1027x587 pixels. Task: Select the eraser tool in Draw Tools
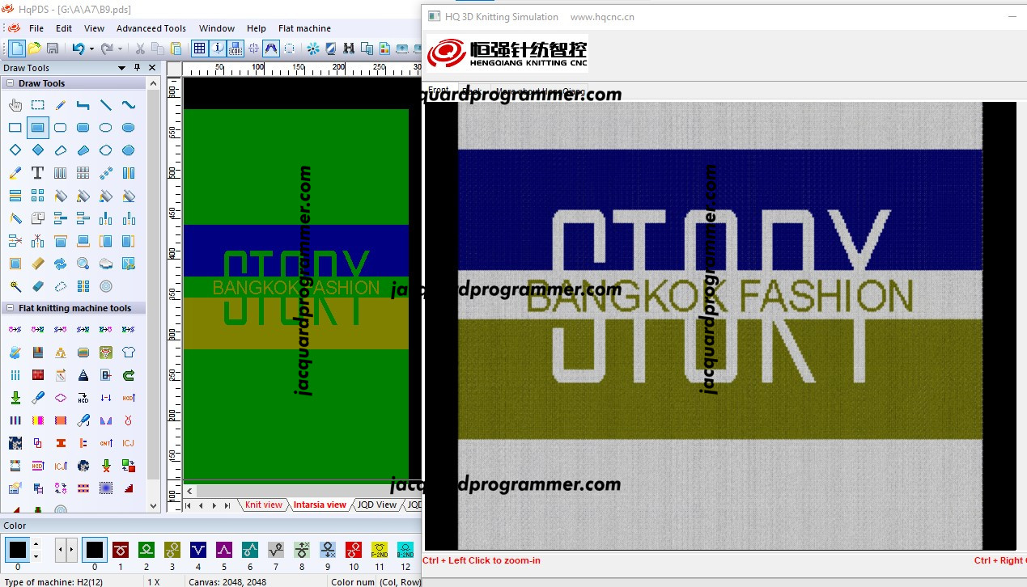[x=38, y=286]
